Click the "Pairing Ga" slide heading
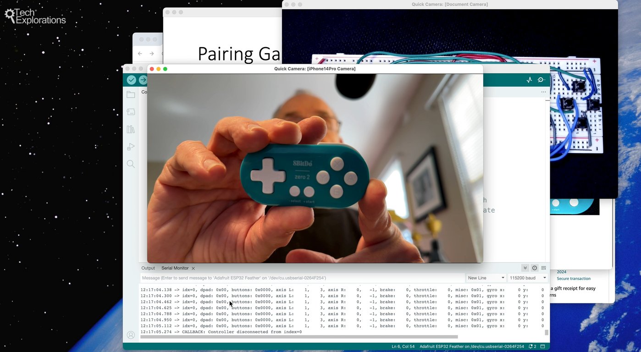 (239, 54)
